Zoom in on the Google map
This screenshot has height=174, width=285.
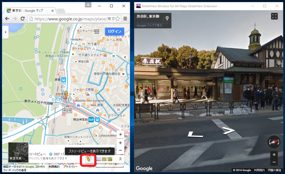pos(120,143)
